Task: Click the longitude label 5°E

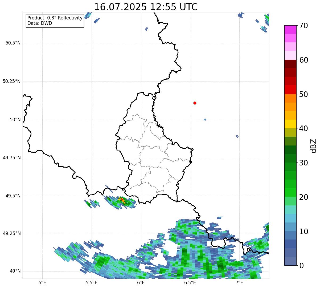Action: (x=42, y=283)
